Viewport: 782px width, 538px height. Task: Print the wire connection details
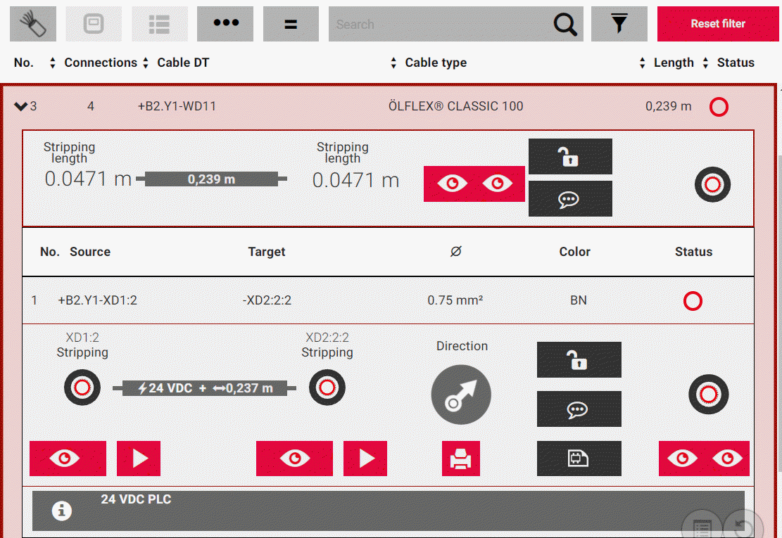(x=461, y=458)
